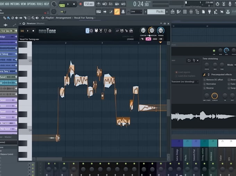This screenshot has height=176, width=236.
Task: Toggle Remove DC offset in sampler
Action: pyautogui.click(x=213, y=80)
